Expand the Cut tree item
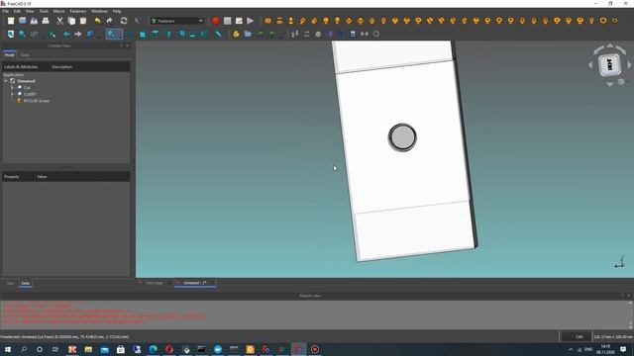This screenshot has width=634, height=356. coord(12,88)
